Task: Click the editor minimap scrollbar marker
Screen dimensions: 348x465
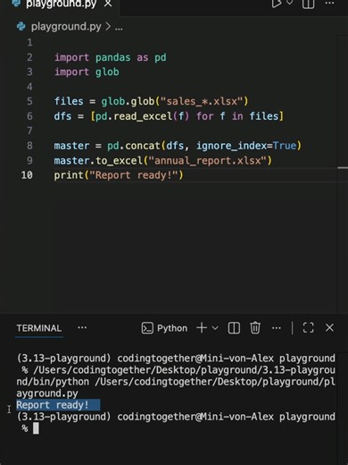Action: pyautogui.click(x=343, y=168)
